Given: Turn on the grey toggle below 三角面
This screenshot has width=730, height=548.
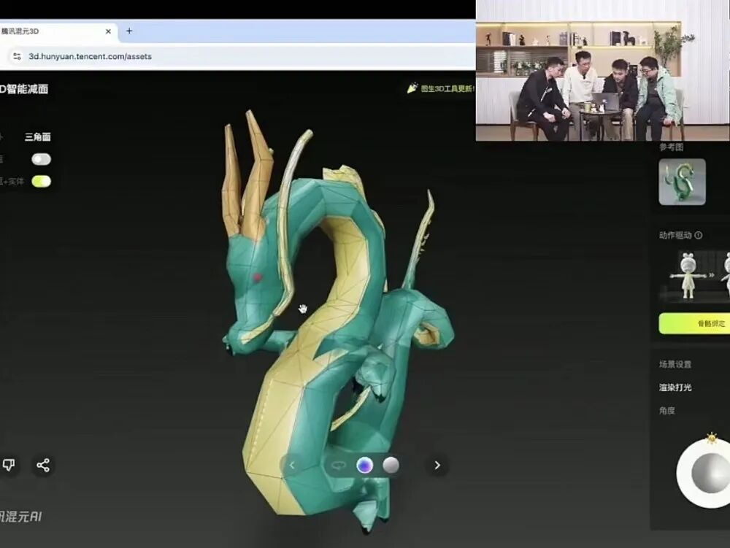Looking at the screenshot, I should coord(41,159).
